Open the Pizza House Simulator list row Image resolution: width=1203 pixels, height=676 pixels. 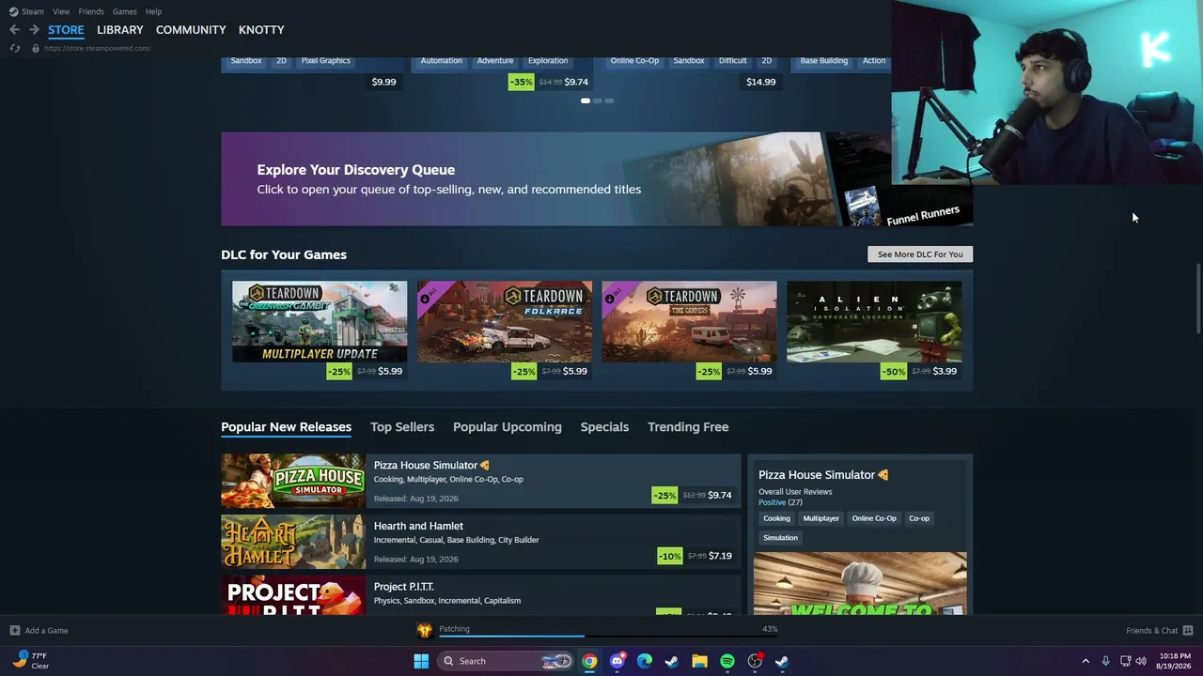480,481
